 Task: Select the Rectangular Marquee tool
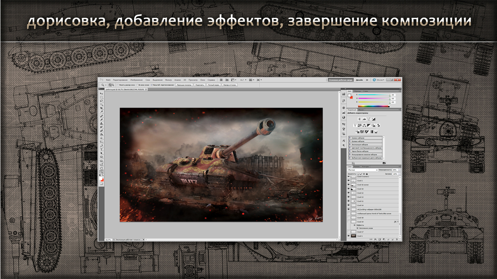(101, 97)
